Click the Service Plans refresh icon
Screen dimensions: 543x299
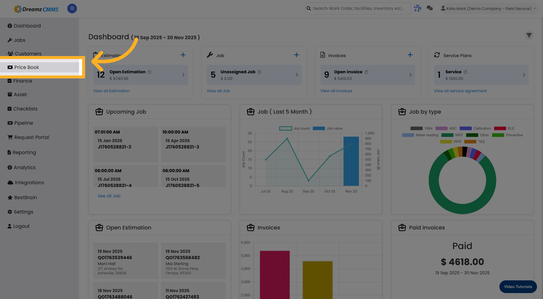coord(437,55)
